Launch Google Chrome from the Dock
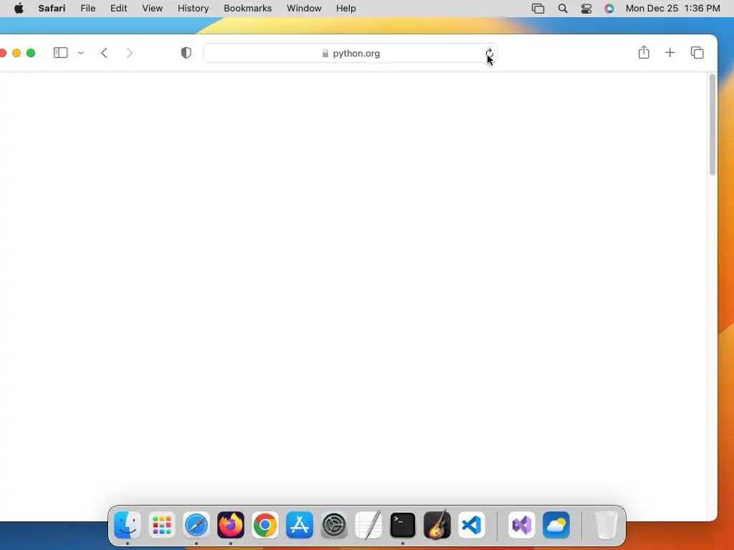 [x=265, y=525]
